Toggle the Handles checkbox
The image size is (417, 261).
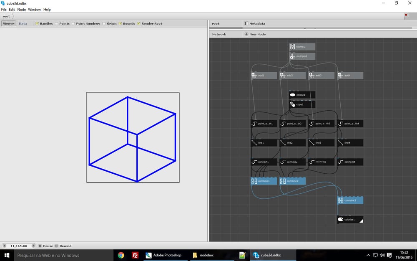point(37,23)
